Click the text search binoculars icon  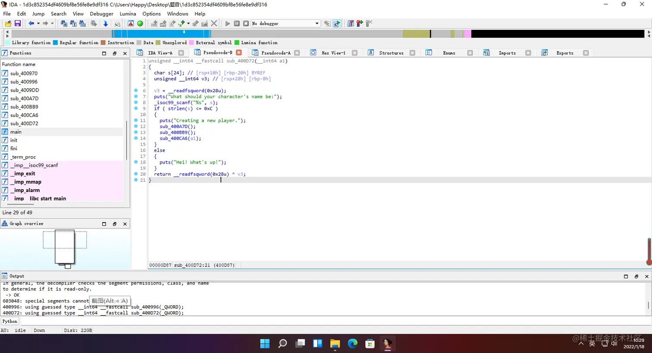coord(73,24)
